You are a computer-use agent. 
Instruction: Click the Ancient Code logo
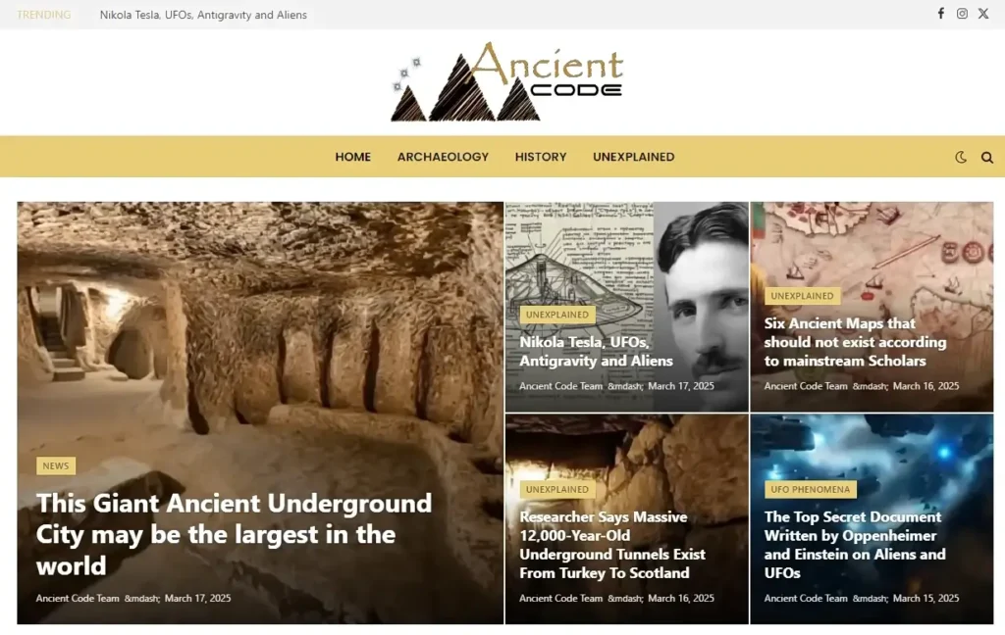(506, 82)
